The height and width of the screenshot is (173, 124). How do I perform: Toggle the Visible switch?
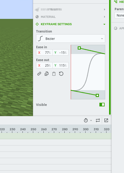(102, 105)
